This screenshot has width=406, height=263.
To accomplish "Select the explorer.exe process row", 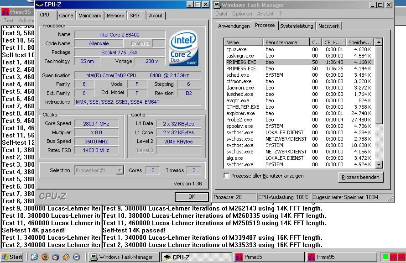I will click(299, 113).
